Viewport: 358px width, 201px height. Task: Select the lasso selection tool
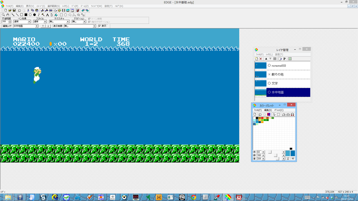click(x=70, y=15)
